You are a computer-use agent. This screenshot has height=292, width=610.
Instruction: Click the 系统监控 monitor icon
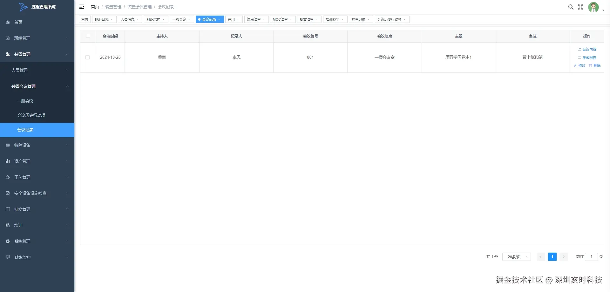tap(8, 257)
